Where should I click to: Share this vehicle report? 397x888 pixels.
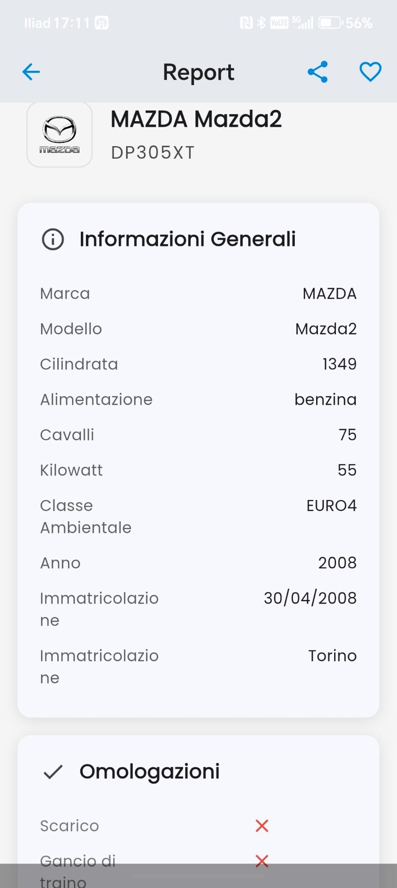coord(318,72)
